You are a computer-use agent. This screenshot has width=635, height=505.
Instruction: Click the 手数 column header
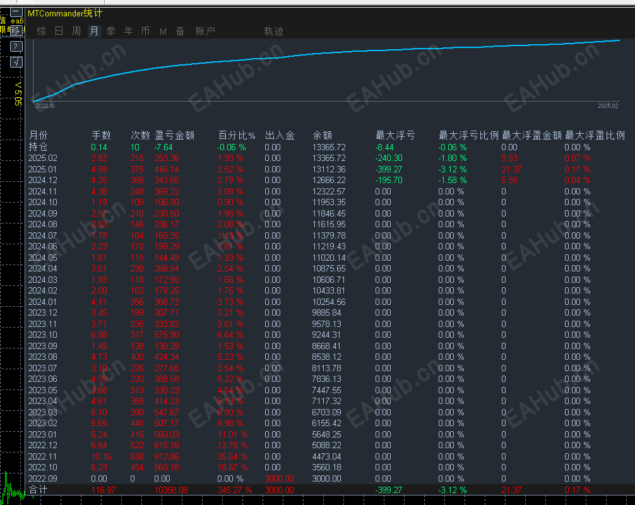[x=101, y=135]
